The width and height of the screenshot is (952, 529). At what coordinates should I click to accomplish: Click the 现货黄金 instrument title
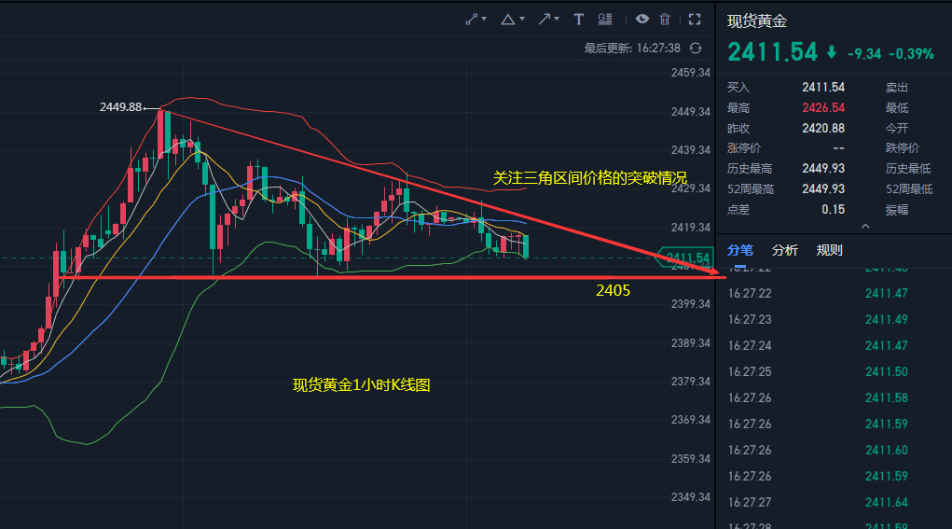(x=756, y=21)
